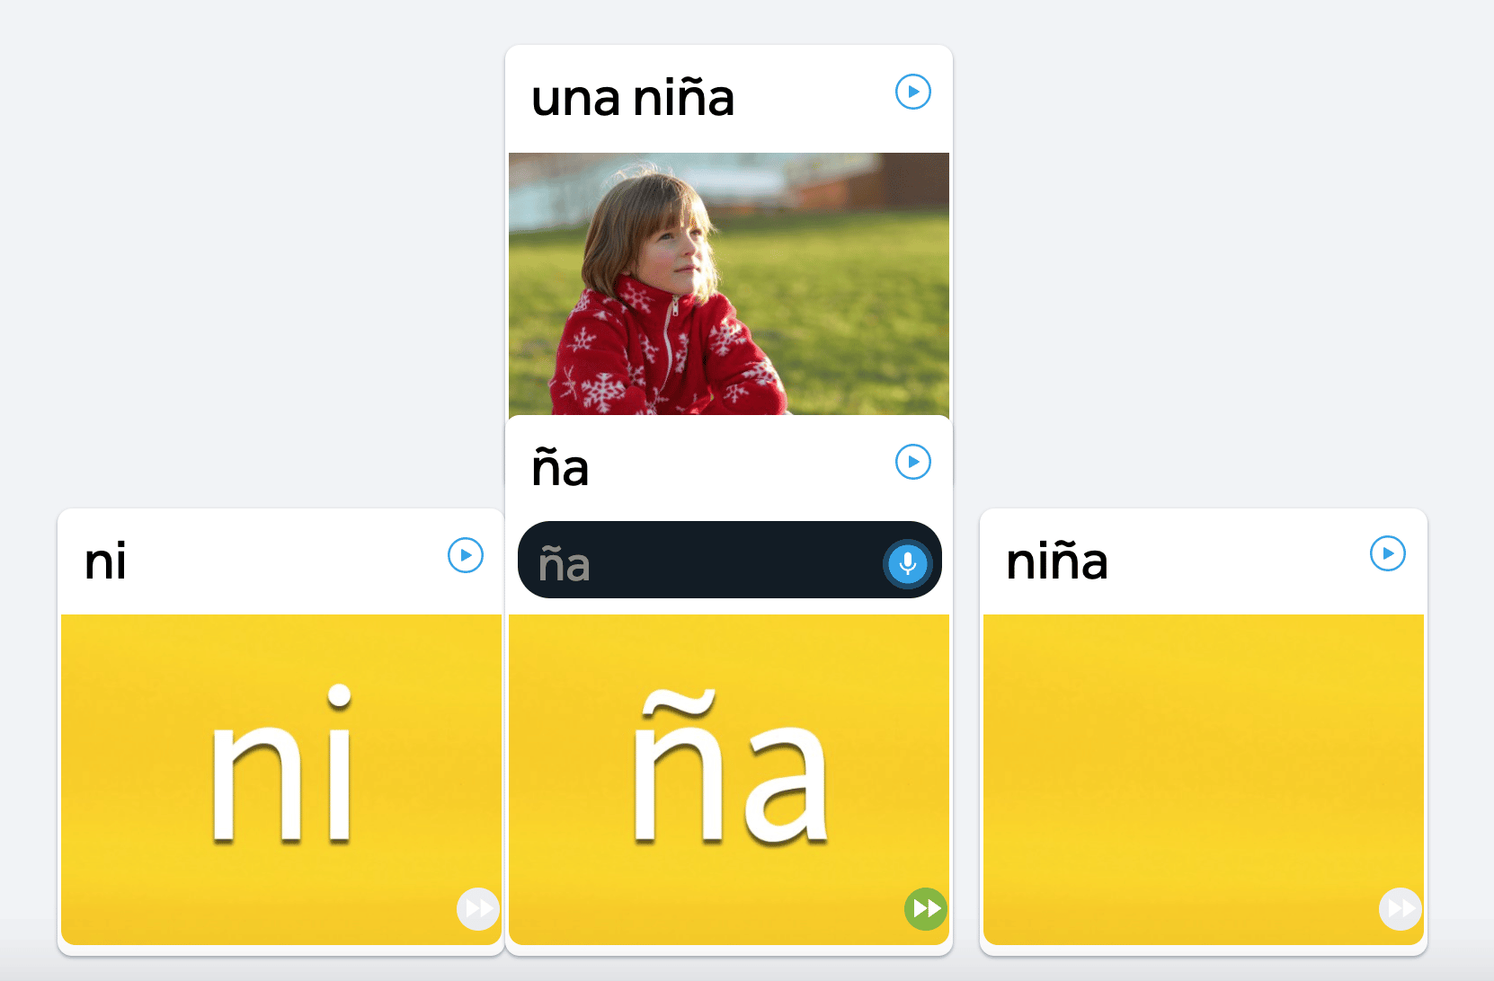Click the black "ña" title text
1494x981 pixels.
(560, 469)
